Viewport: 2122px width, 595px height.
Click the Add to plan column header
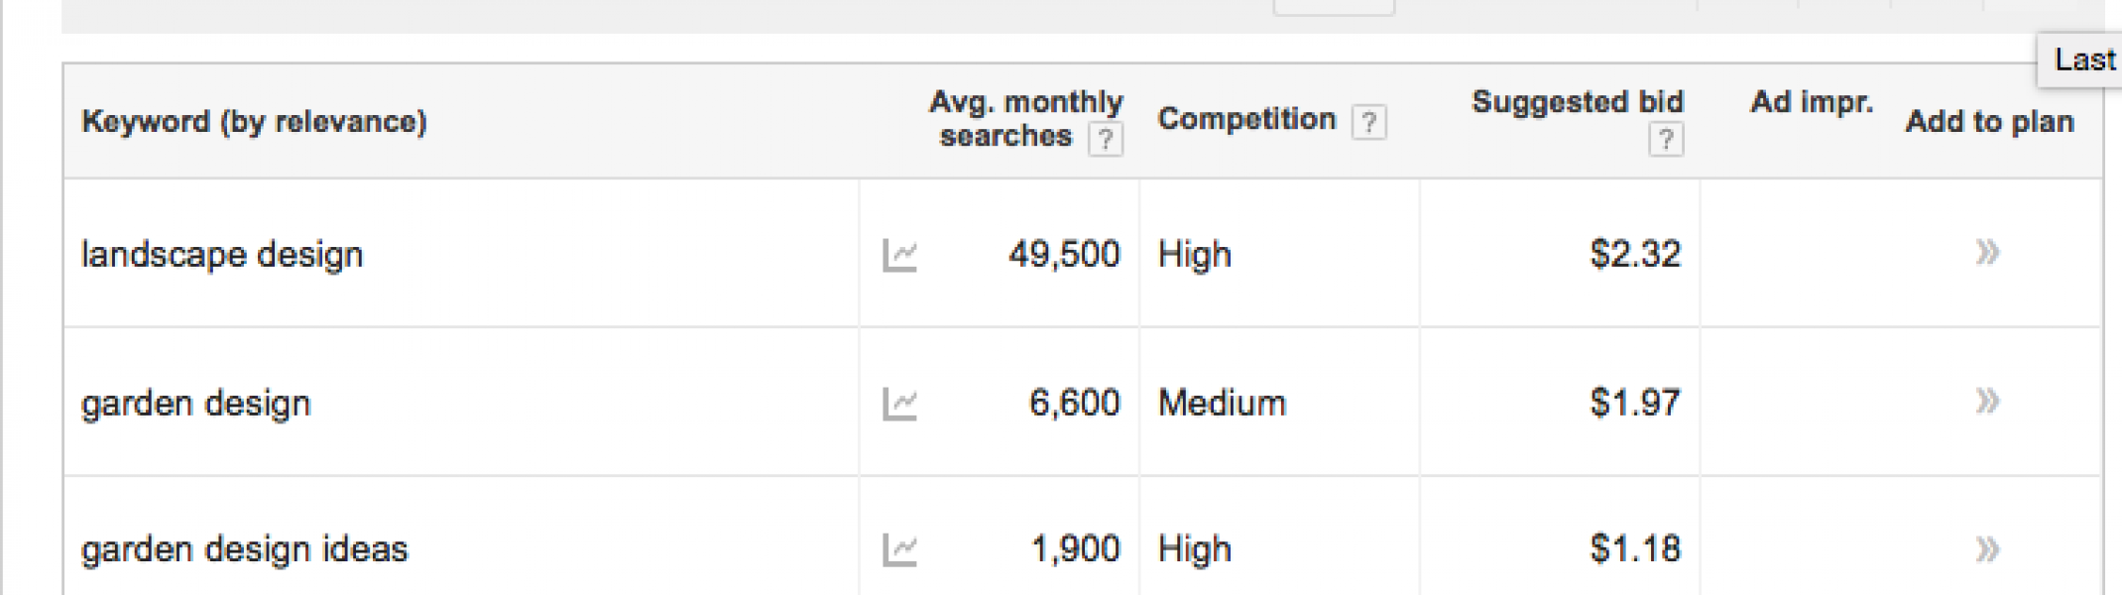[x=1989, y=122]
